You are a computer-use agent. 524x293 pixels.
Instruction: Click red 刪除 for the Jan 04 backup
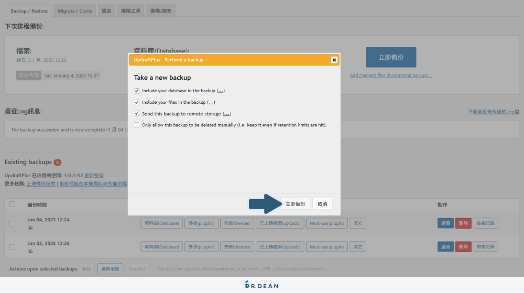[463, 223]
